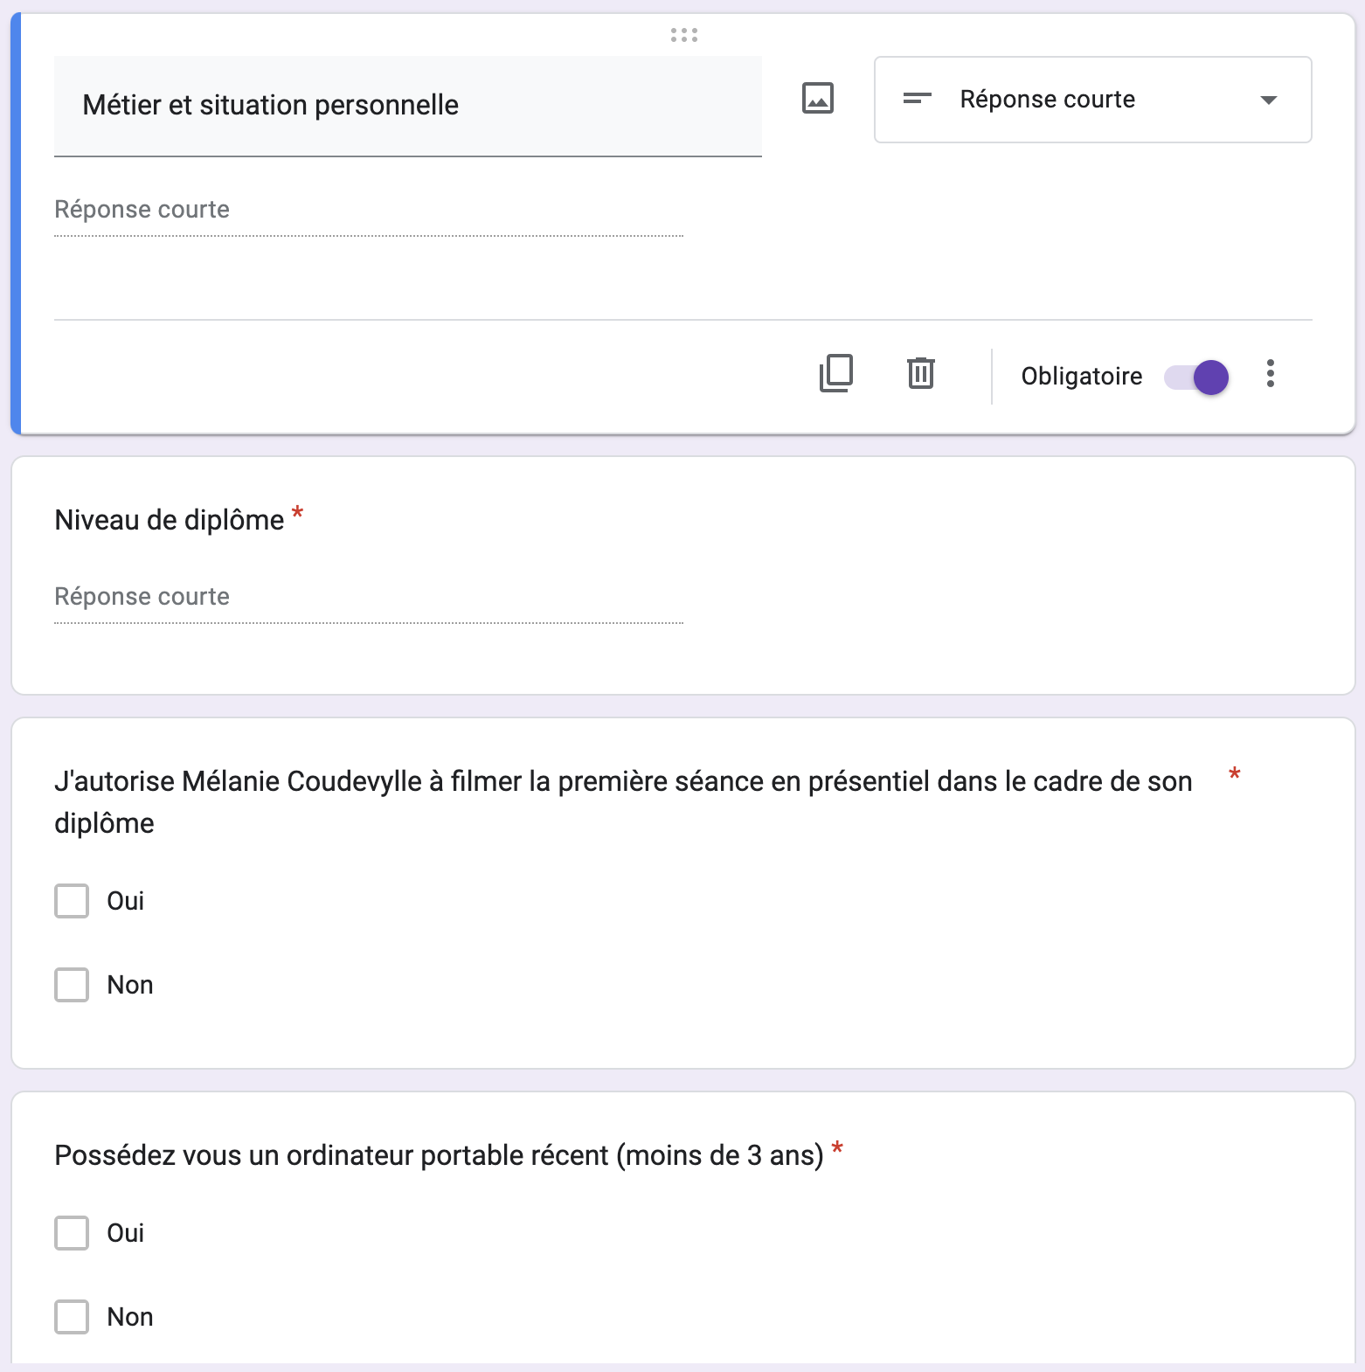Click the add image icon beside question title
The width and height of the screenshot is (1365, 1372).
tap(817, 98)
